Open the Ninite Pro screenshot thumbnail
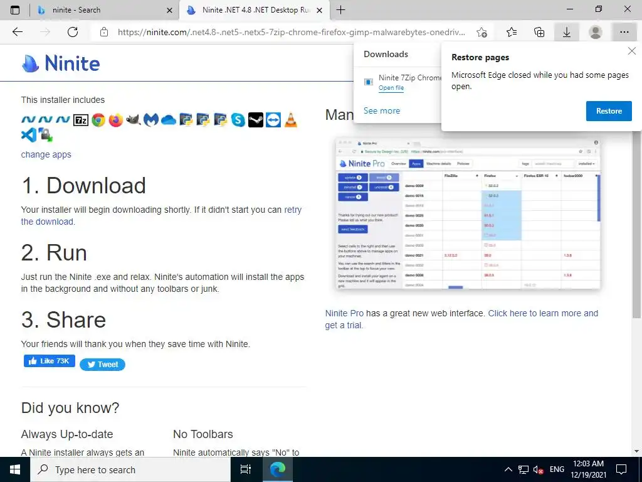This screenshot has height=482, width=642. pyautogui.click(x=468, y=213)
